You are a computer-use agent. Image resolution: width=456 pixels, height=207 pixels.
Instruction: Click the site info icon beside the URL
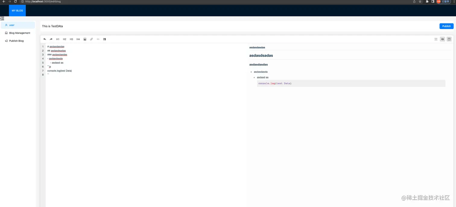[x=22, y=2]
